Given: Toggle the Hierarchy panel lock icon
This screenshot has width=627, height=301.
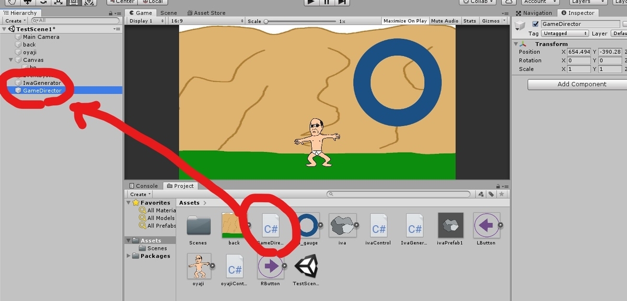Looking at the screenshot, I should click(x=110, y=13).
